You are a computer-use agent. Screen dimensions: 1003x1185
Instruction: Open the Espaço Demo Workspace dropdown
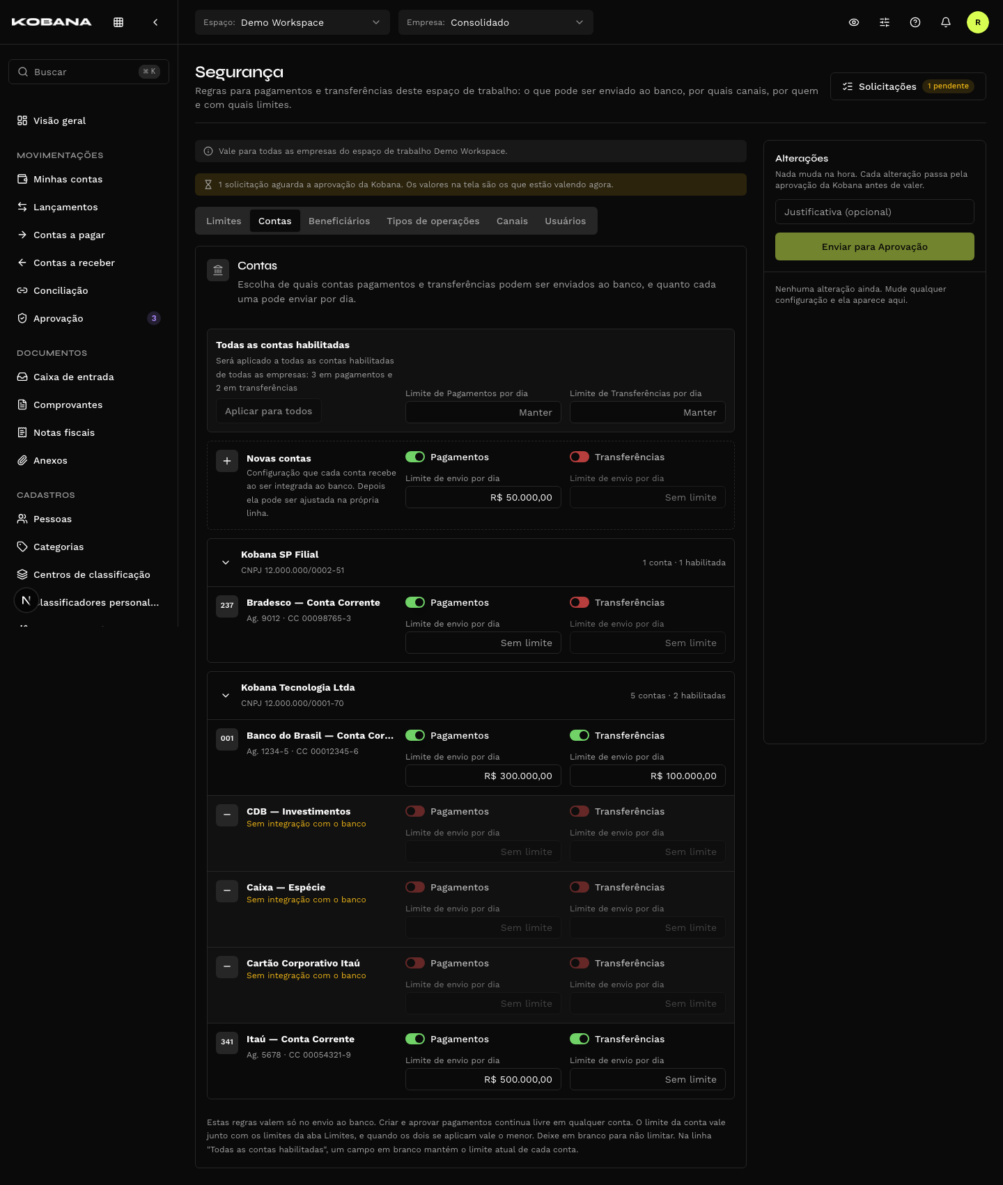[x=293, y=22]
